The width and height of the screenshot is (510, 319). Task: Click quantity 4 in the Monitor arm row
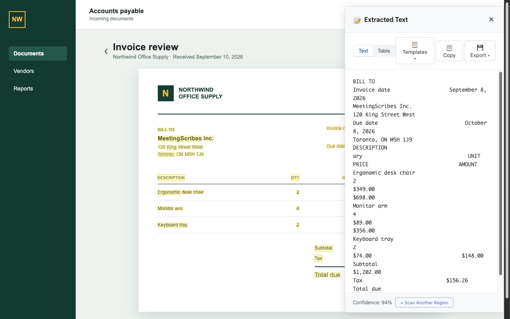pos(298,209)
